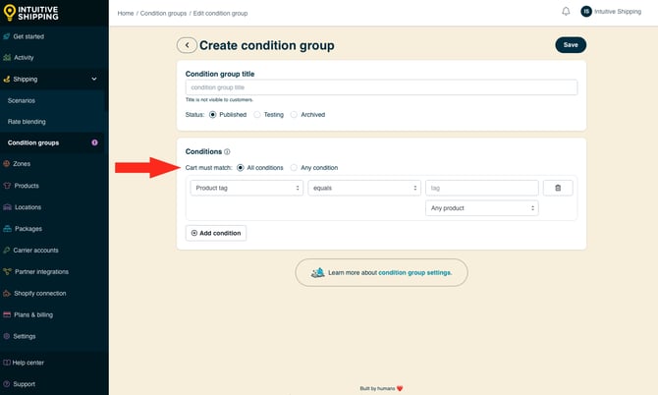Click the Settings gear icon

pyautogui.click(x=6, y=336)
